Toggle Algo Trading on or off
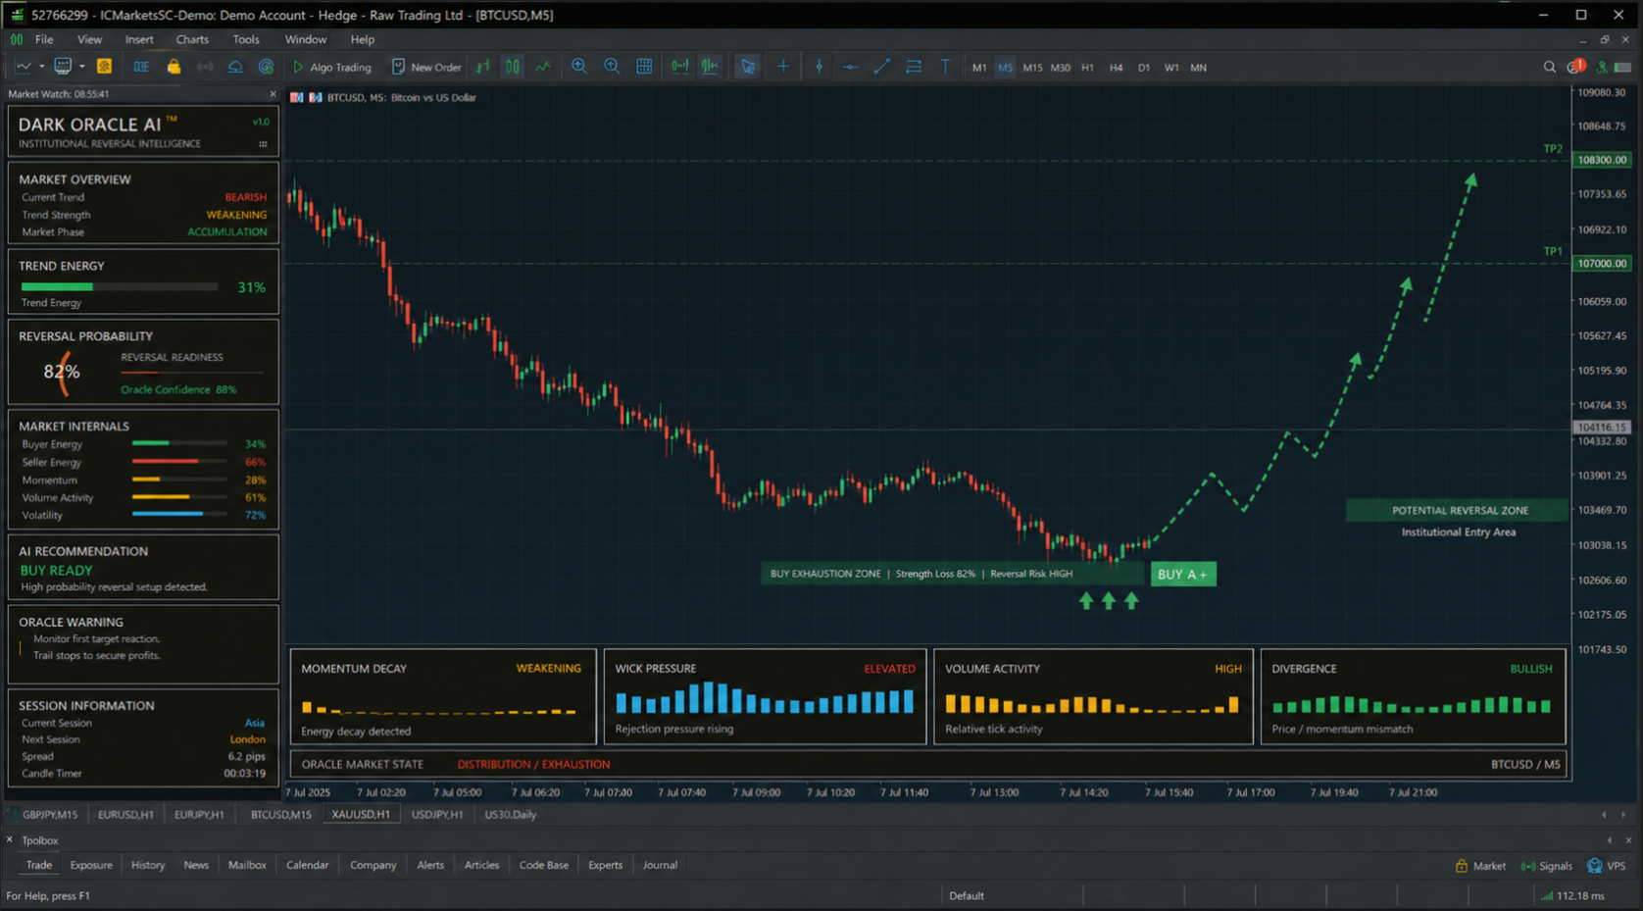Viewport: 1643px width, 911px height. point(332,67)
